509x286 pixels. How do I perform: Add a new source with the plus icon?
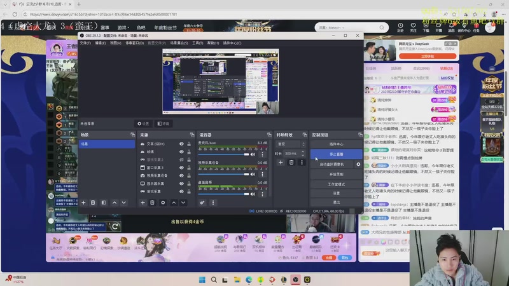143,203
